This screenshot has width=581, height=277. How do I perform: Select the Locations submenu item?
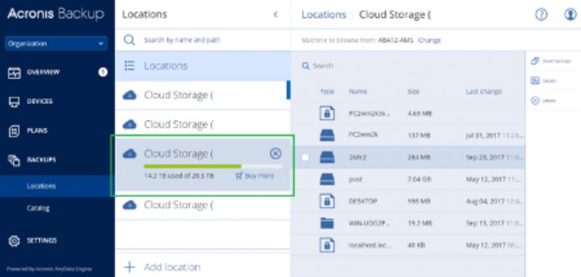tap(41, 186)
